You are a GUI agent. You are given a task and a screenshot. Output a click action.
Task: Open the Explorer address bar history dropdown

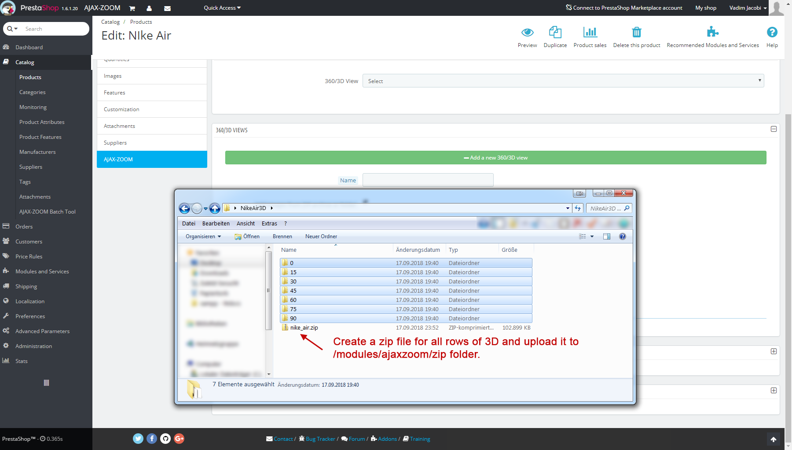click(x=568, y=208)
